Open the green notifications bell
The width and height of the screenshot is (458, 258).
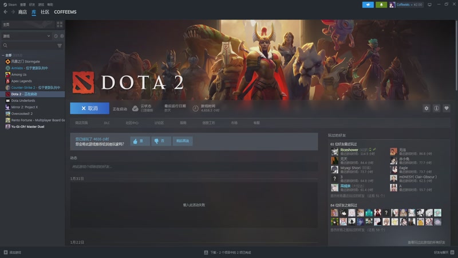[x=381, y=5]
